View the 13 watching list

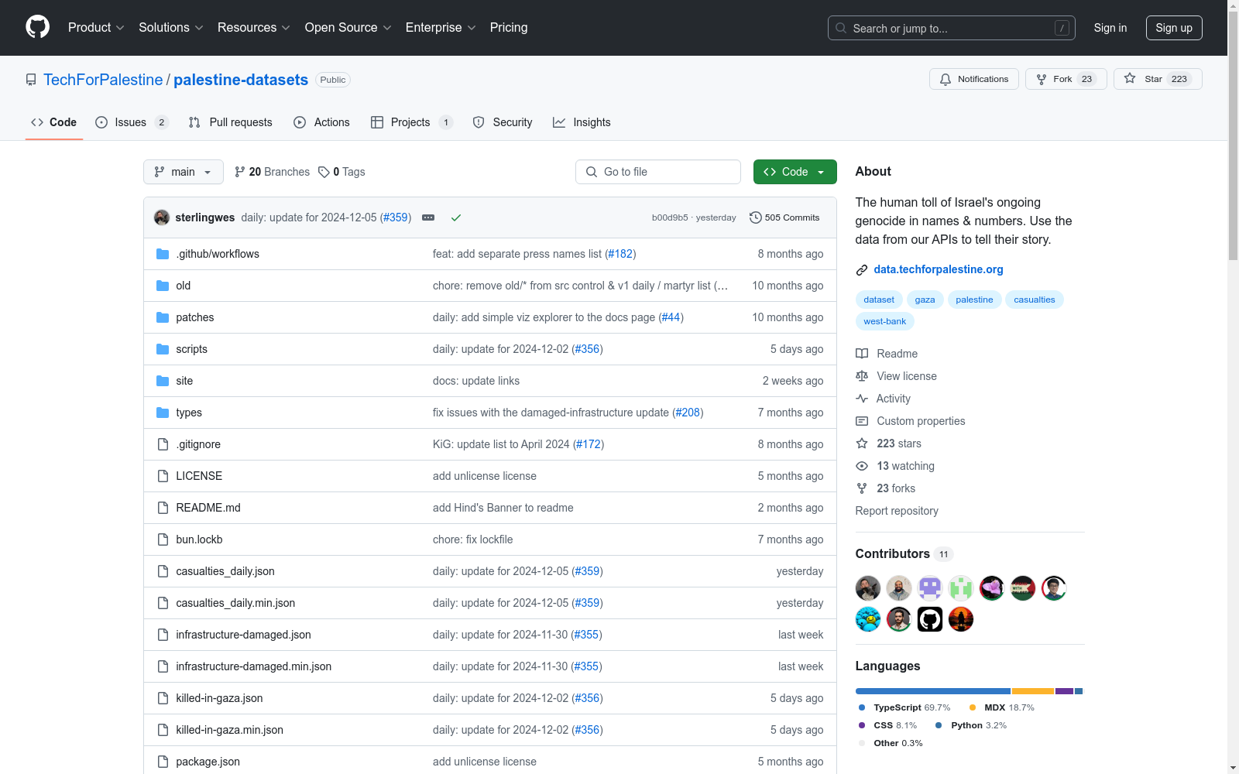[x=895, y=466]
